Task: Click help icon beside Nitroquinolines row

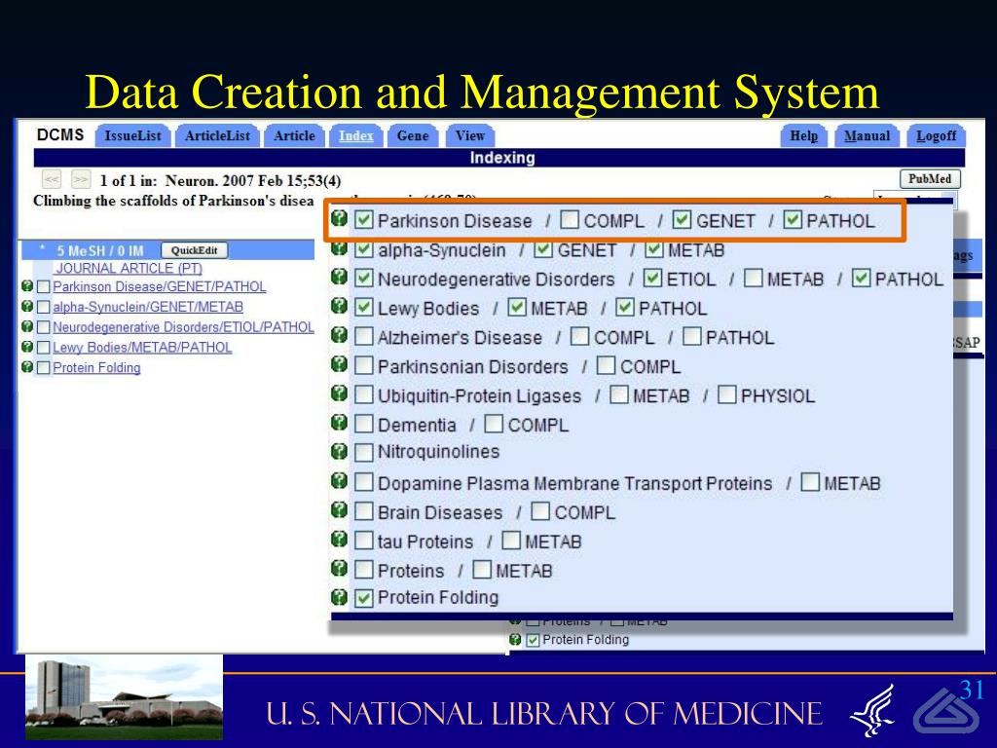Action: pyautogui.click(x=340, y=452)
